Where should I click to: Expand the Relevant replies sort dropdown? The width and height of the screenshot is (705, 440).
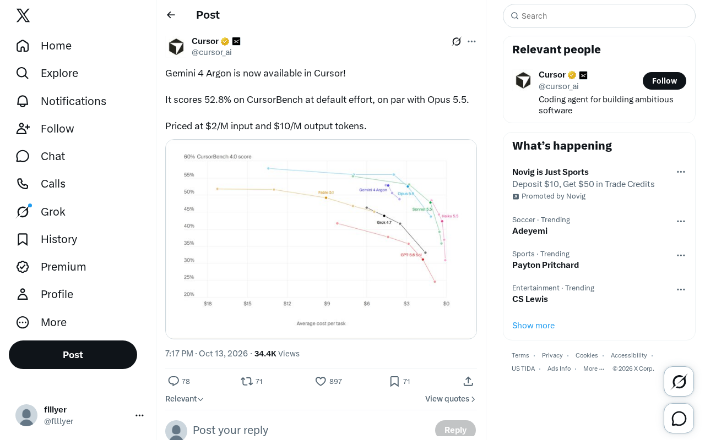click(185, 399)
